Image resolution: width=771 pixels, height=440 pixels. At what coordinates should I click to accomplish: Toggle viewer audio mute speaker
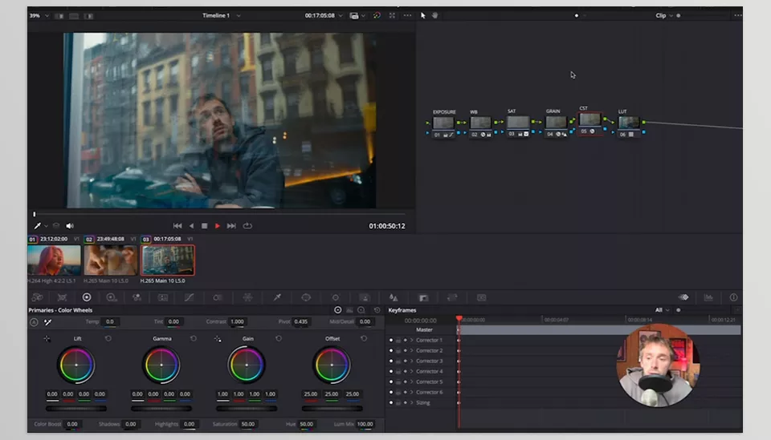[x=70, y=226]
